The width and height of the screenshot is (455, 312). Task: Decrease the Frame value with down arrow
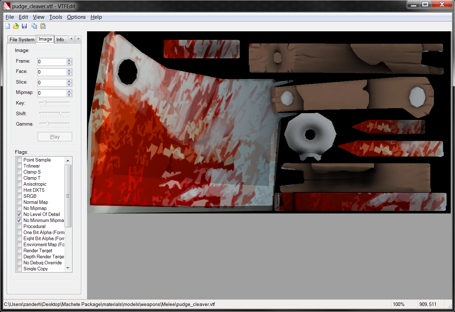tap(69, 63)
